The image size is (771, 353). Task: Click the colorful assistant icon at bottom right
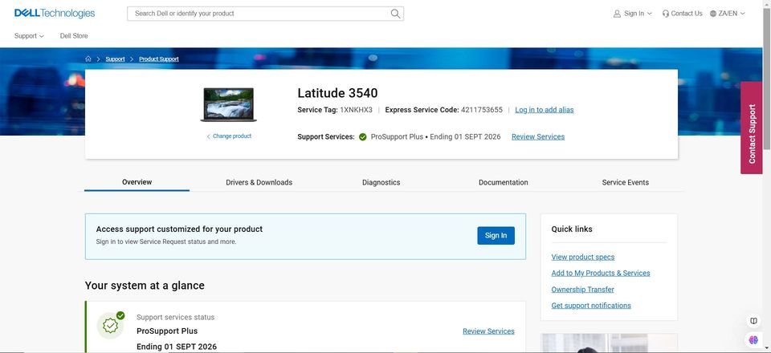click(753, 339)
